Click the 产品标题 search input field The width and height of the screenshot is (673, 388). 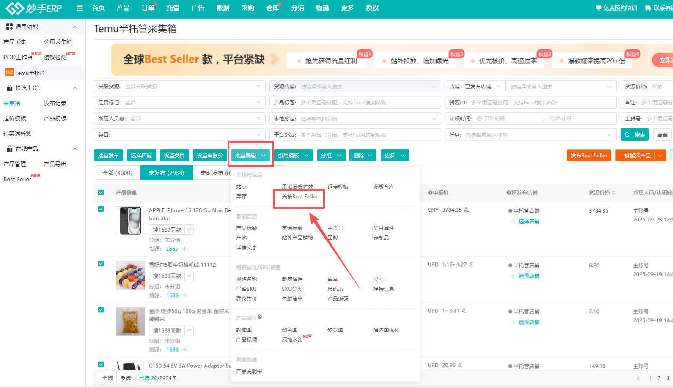tap(355, 102)
